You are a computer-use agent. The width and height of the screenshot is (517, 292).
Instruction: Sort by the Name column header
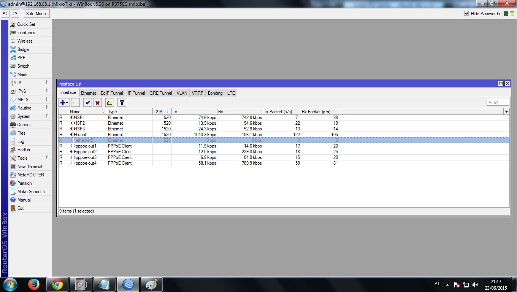[x=88, y=112]
